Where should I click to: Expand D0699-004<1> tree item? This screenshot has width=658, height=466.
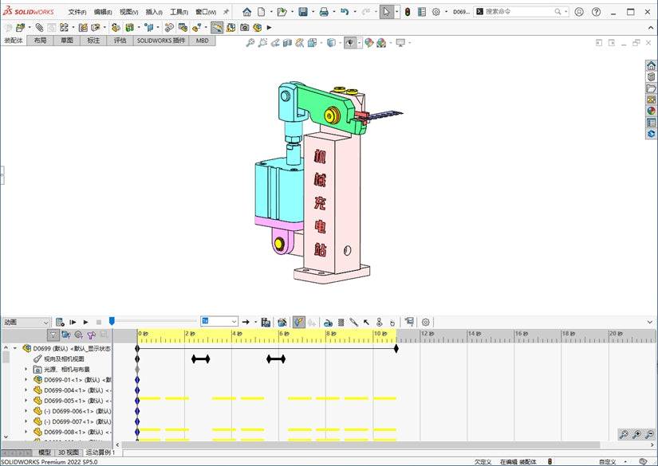[x=26, y=390]
